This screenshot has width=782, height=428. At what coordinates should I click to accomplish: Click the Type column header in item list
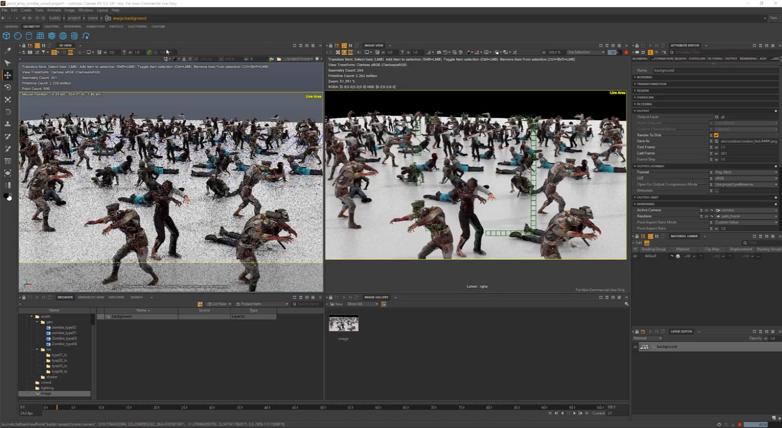coord(254,310)
